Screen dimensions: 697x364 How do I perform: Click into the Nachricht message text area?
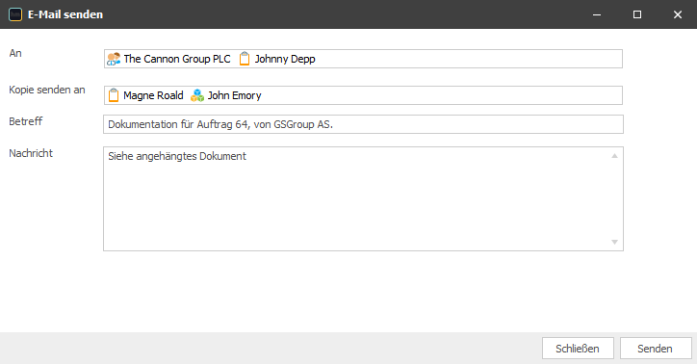[x=363, y=198]
